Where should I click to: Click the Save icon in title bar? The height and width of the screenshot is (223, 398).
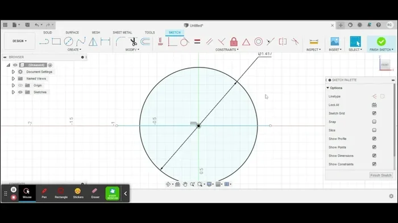pos(27,25)
